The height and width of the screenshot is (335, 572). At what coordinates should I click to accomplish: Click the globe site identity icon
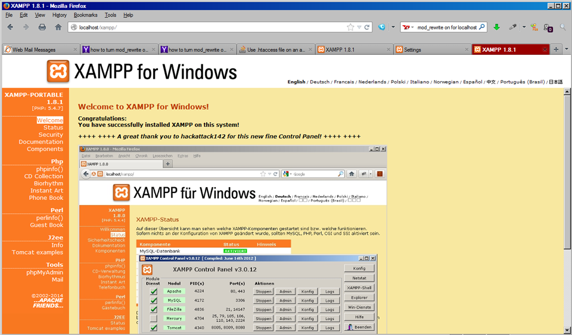point(74,27)
